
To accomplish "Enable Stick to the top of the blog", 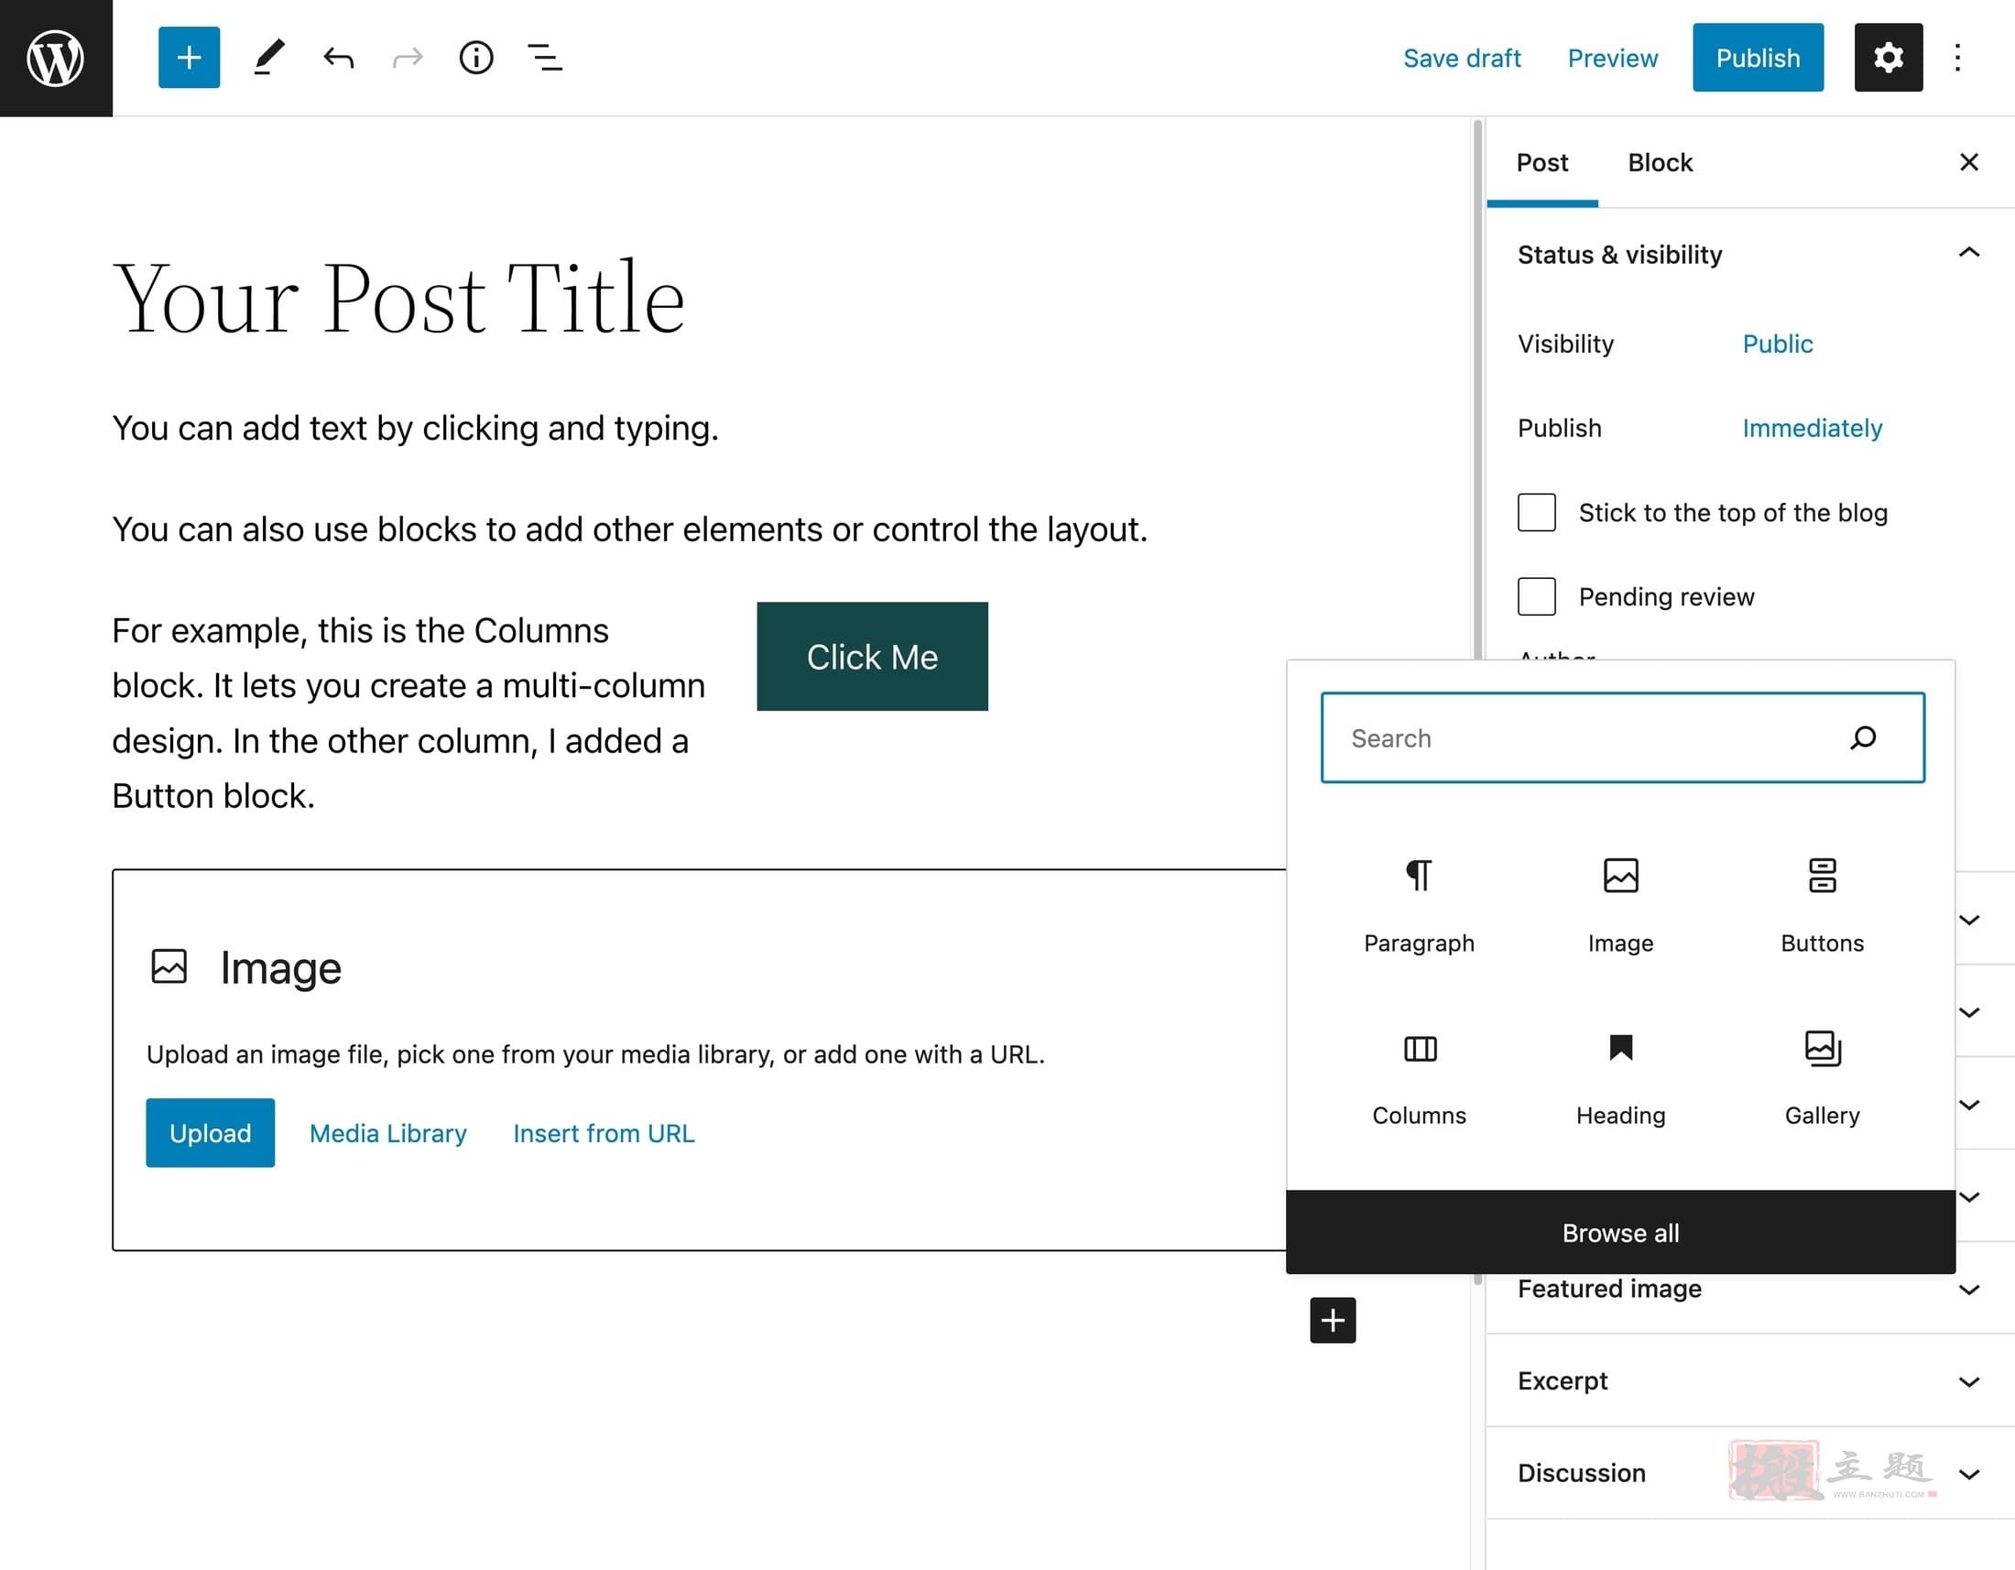I will (1536, 512).
